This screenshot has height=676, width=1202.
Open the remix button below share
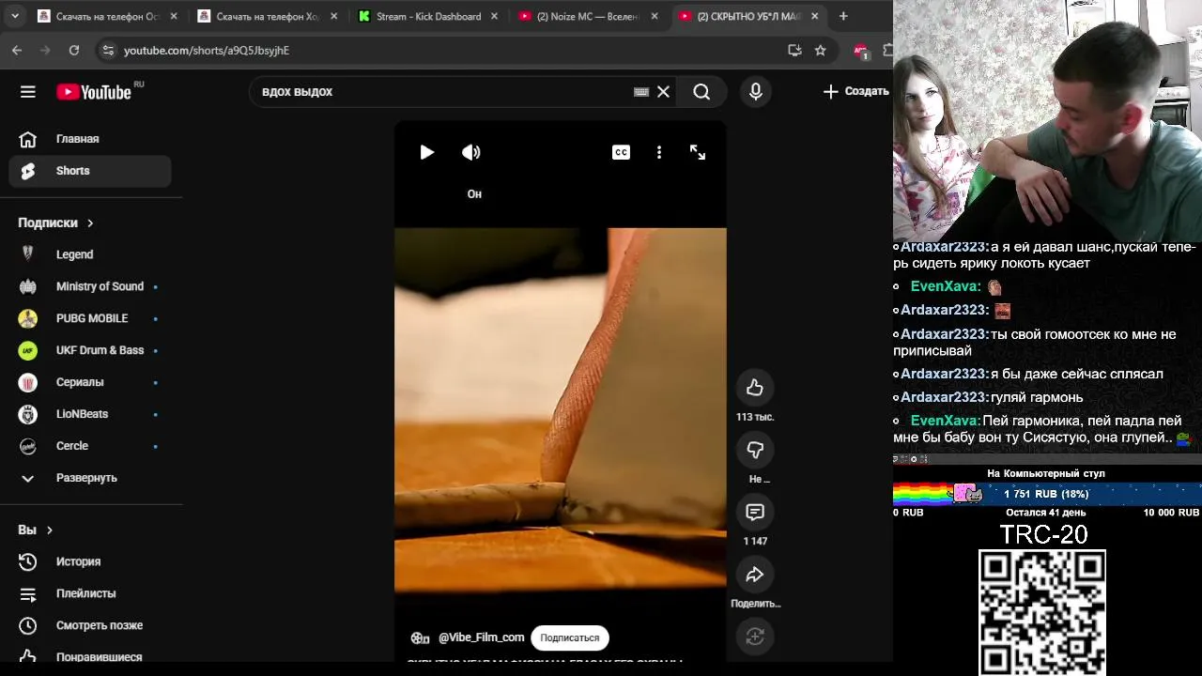755,637
